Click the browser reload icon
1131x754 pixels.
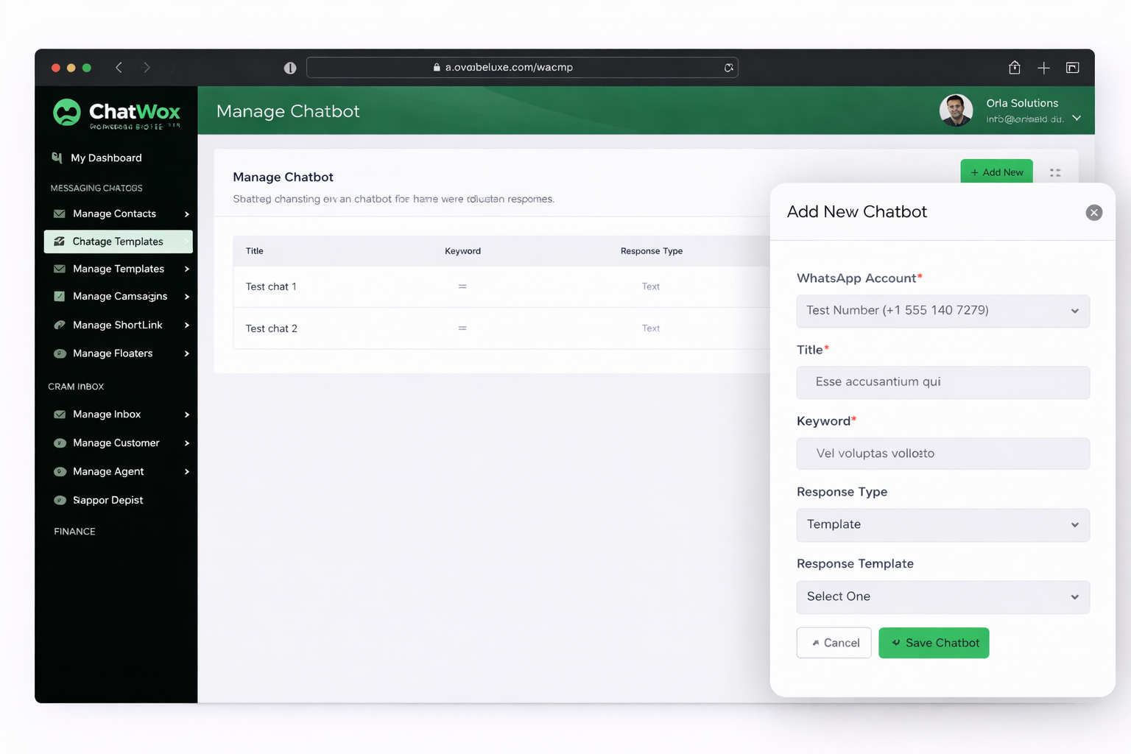point(728,68)
